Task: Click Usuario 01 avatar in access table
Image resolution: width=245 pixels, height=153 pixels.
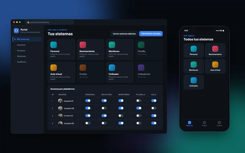Action: point(60,101)
